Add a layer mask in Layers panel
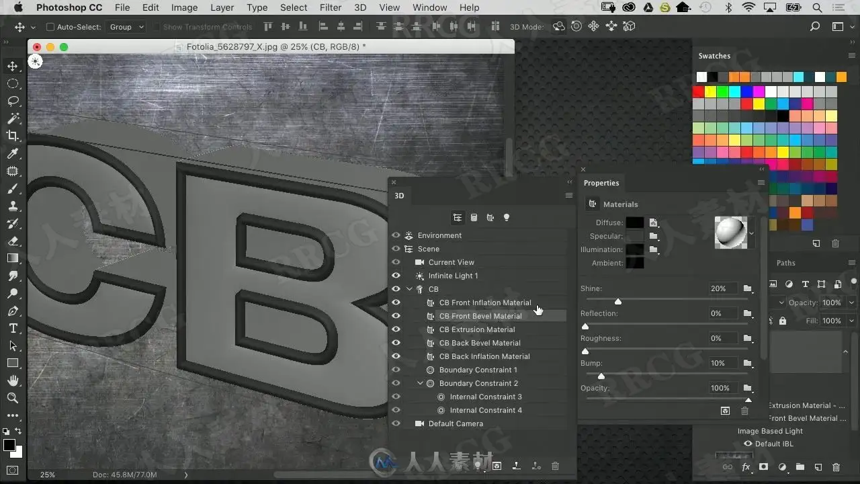The width and height of the screenshot is (860, 484). point(764,467)
